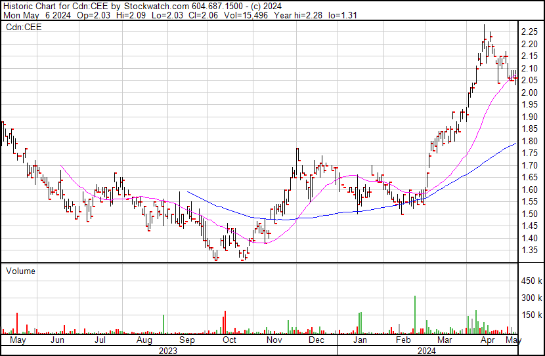Click the '2024' year label
Screen dimensions: 545x356
(x=426, y=351)
